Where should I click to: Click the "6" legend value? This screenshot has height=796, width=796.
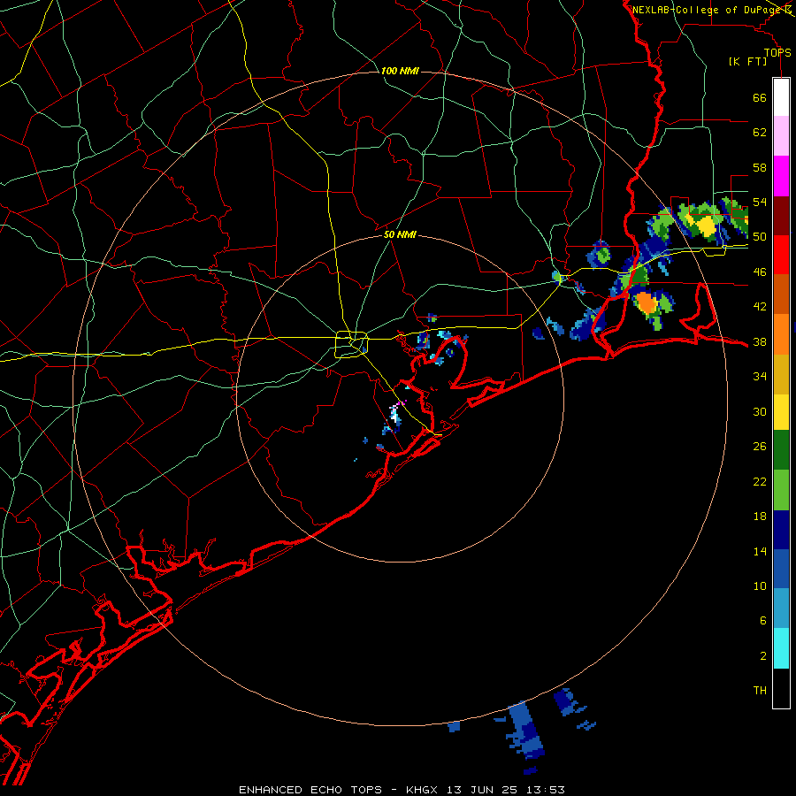coord(763,622)
